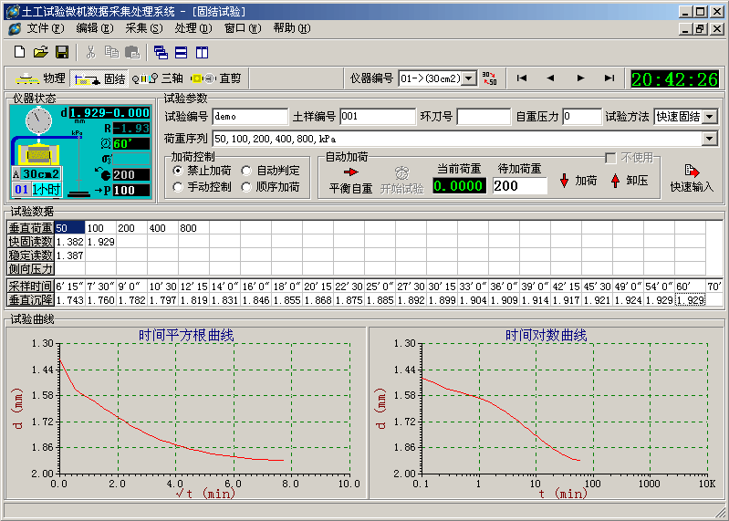The image size is (729, 521).
Task: Open the 采集(S) menu
Action: coord(143,27)
